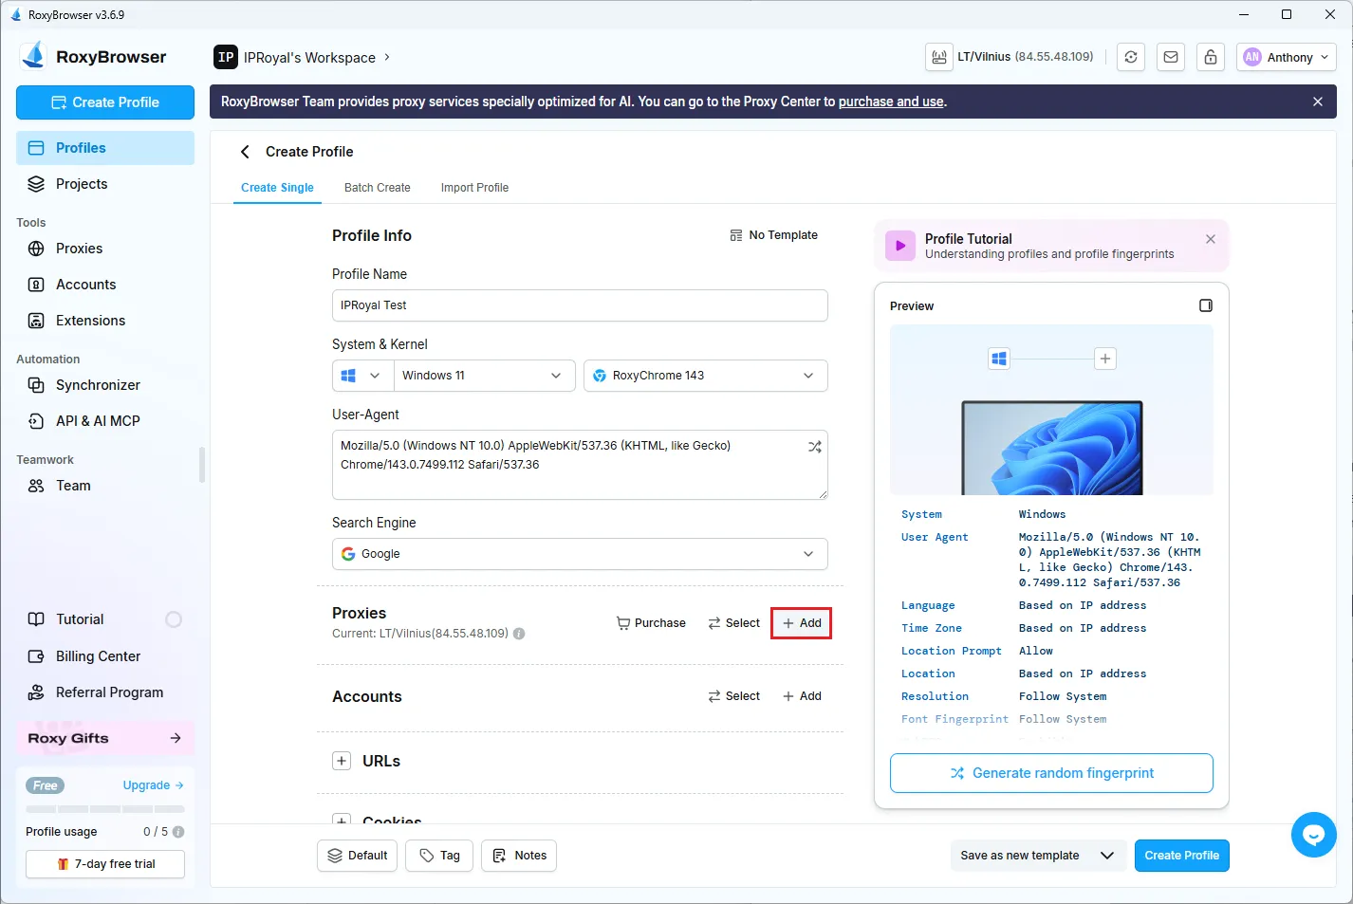Click Generate random fingerprint button

[x=1051, y=773]
